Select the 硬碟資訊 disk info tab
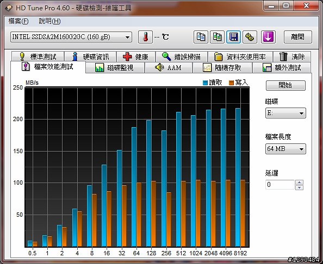Screen dimensions: 323x264 click(x=90, y=56)
